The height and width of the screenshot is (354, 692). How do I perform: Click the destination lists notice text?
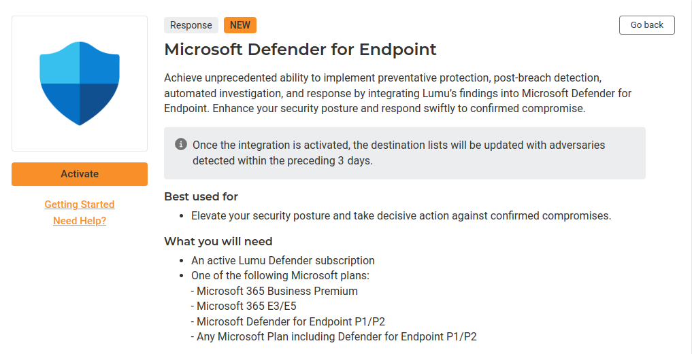click(398, 153)
